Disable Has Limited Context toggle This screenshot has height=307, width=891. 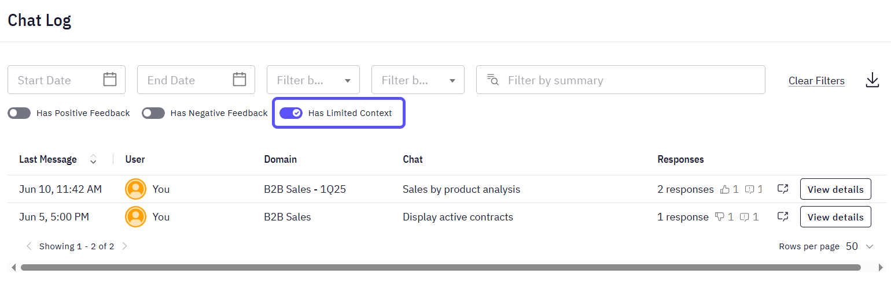pos(291,113)
